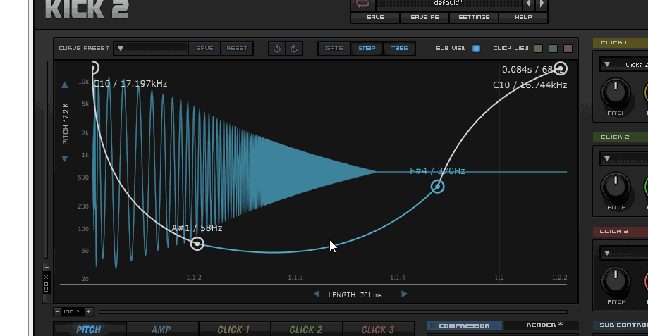
Task: Click the Click 1 pitch knob
Action: (x=616, y=92)
